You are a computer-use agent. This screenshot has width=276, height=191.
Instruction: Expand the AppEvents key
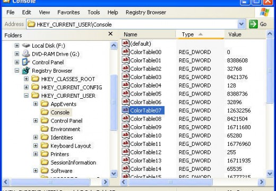36,104
